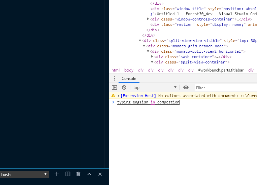Kill terminal with trash icon
The width and height of the screenshot is (257, 185).
coord(78,174)
